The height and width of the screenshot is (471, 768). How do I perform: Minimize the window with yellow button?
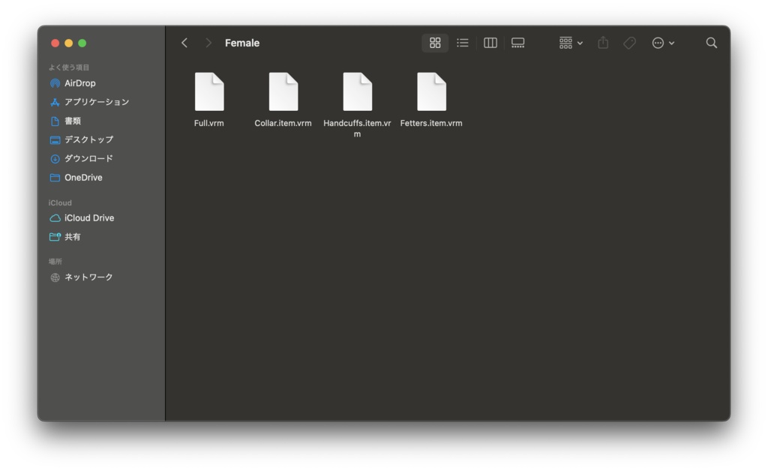click(x=68, y=43)
